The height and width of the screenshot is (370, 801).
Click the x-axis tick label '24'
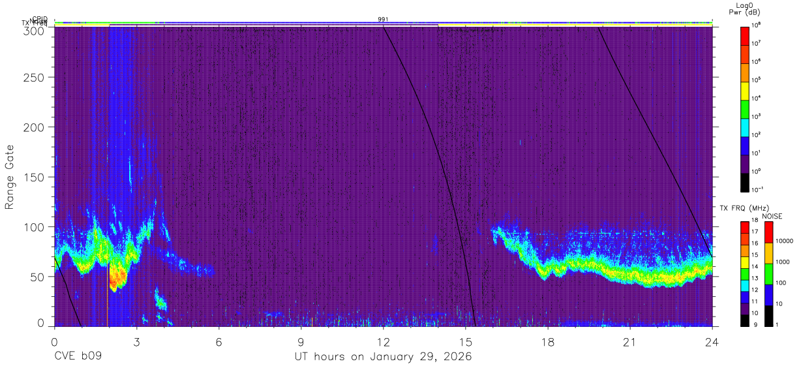click(712, 342)
